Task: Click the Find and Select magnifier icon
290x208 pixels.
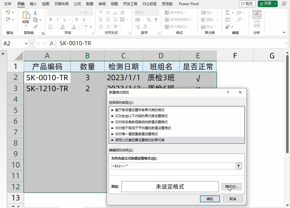Action: pos(239,20)
